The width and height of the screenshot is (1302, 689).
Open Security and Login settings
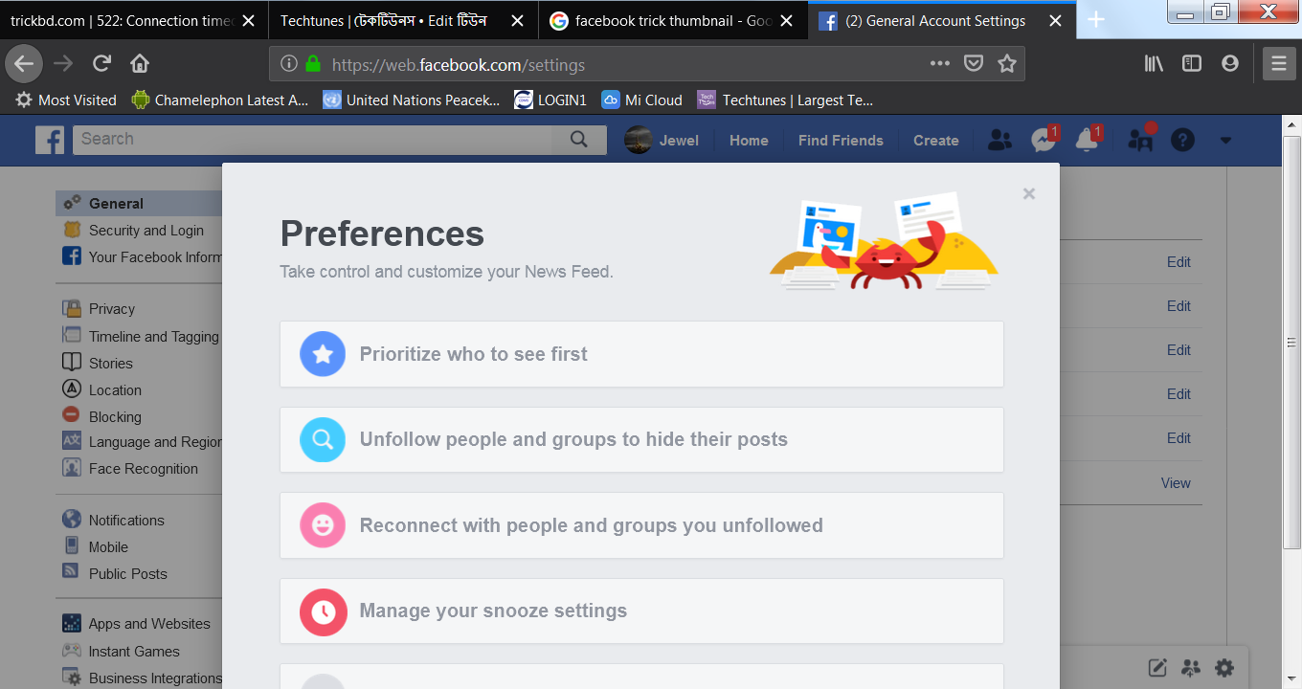(146, 231)
